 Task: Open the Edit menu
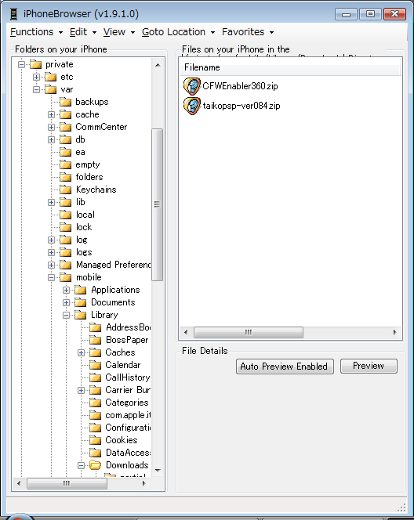tap(83, 32)
